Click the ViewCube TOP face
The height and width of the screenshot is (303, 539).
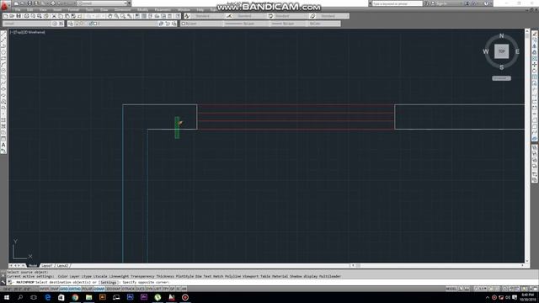point(502,51)
